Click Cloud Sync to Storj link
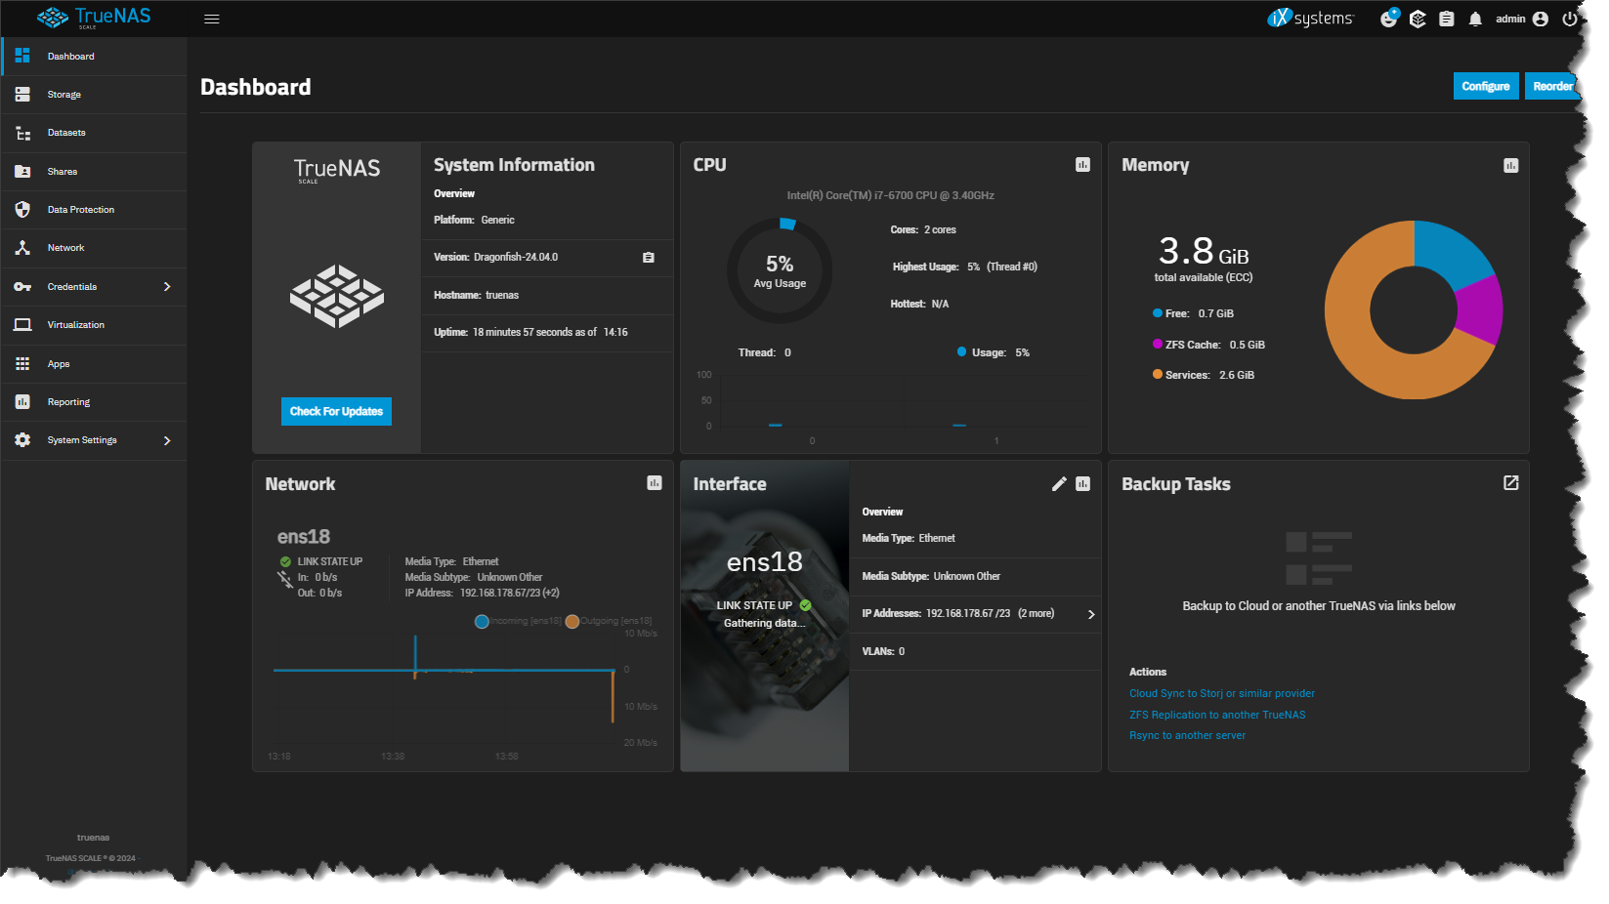Image resolution: width=1609 pixels, height=904 pixels. (1221, 694)
